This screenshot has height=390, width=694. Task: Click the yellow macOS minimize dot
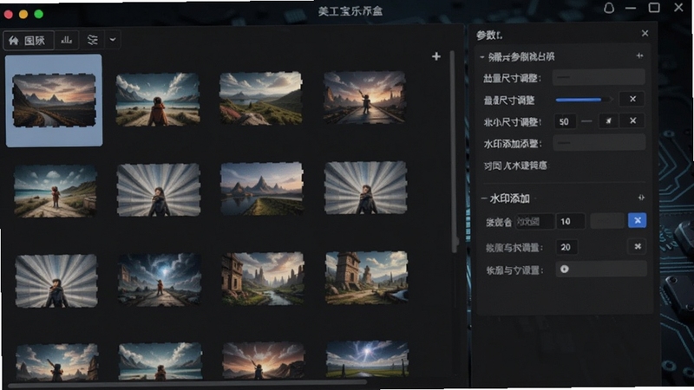point(23,14)
